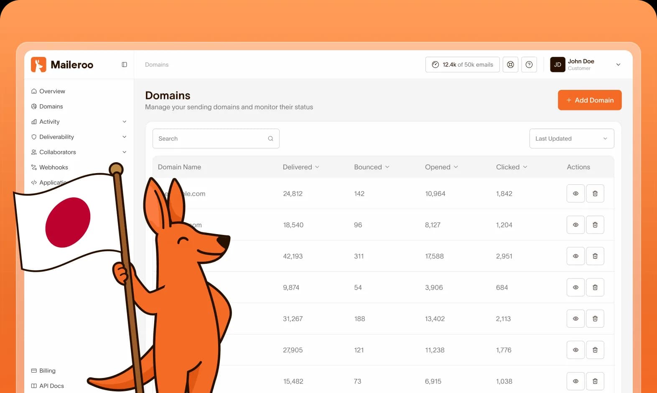
Task: Delete the domain with 18,540 delivered
Action: (x=595, y=225)
